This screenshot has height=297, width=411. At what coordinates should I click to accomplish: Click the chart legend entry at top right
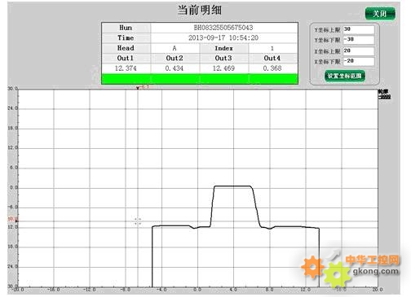click(x=384, y=94)
